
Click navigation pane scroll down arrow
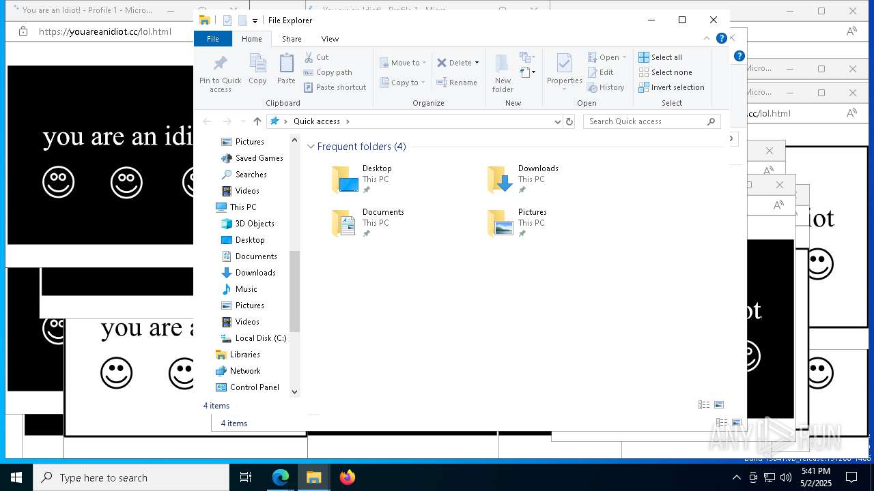tap(295, 391)
